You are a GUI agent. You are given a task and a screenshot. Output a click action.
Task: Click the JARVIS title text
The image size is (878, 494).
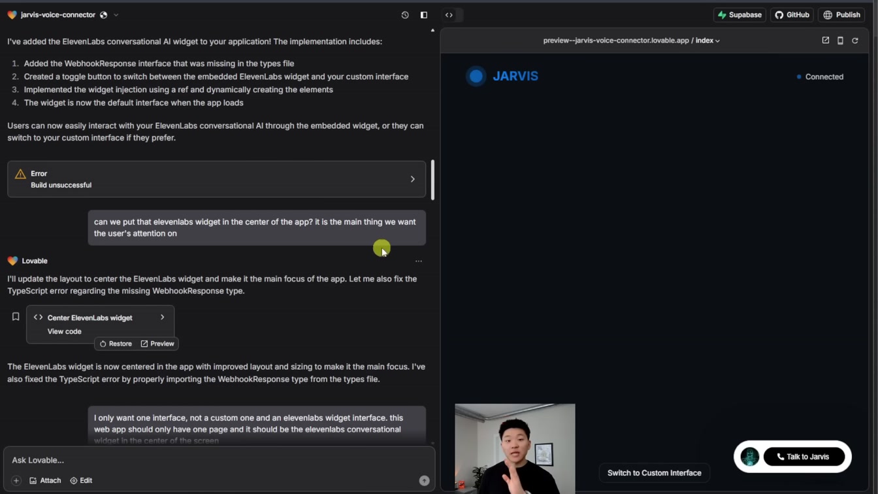click(515, 76)
